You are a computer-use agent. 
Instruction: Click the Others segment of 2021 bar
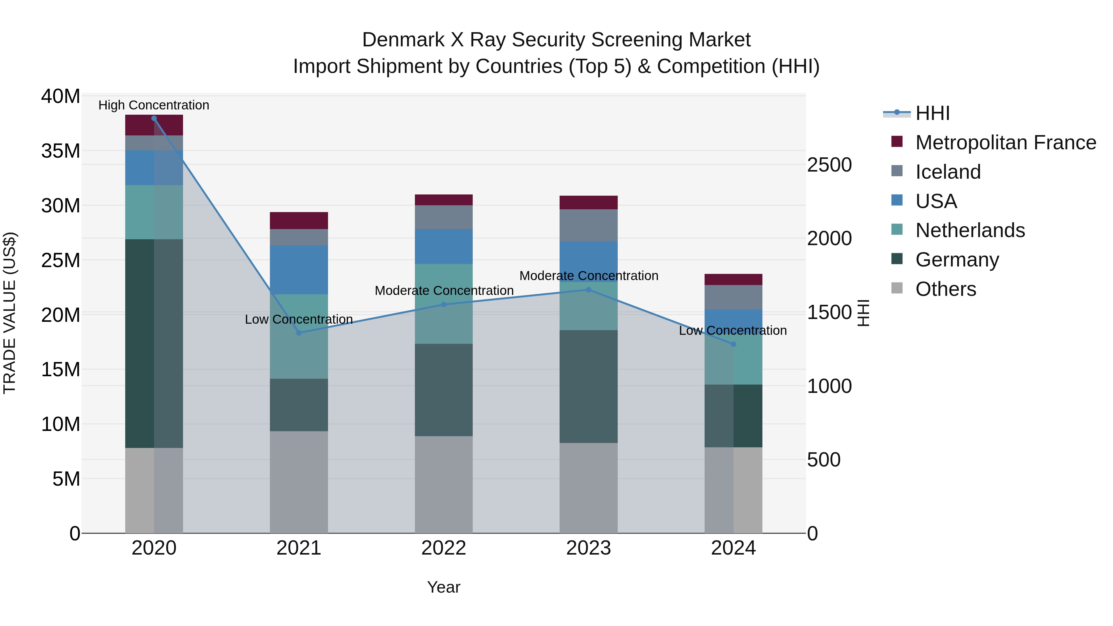299,482
